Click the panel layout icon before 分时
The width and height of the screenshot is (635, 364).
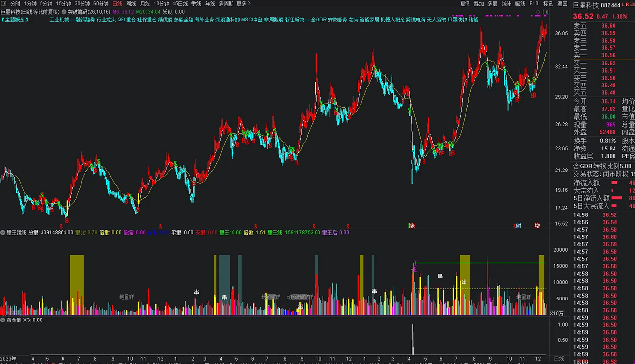[x=3, y=4]
